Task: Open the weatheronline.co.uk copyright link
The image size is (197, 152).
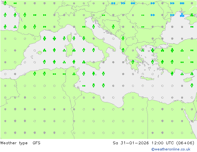Action: [171, 149]
